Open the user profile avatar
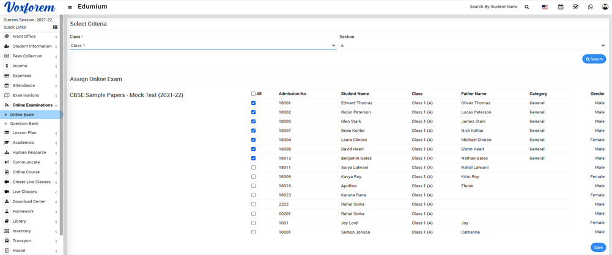This screenshot has height=255, width=612. tap(605, 7)
